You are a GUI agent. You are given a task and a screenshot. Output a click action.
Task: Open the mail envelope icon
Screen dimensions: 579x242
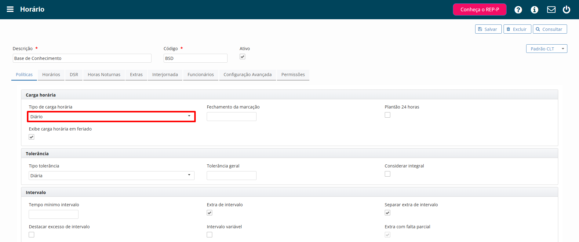[551, 10]
